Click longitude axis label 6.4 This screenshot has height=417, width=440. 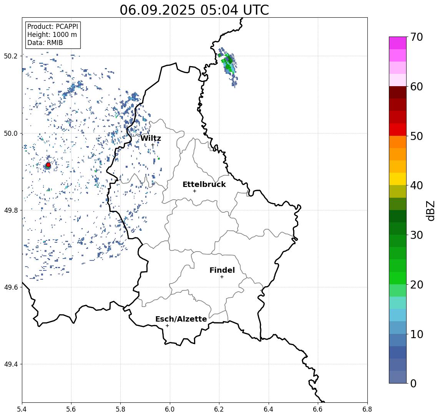269,409
